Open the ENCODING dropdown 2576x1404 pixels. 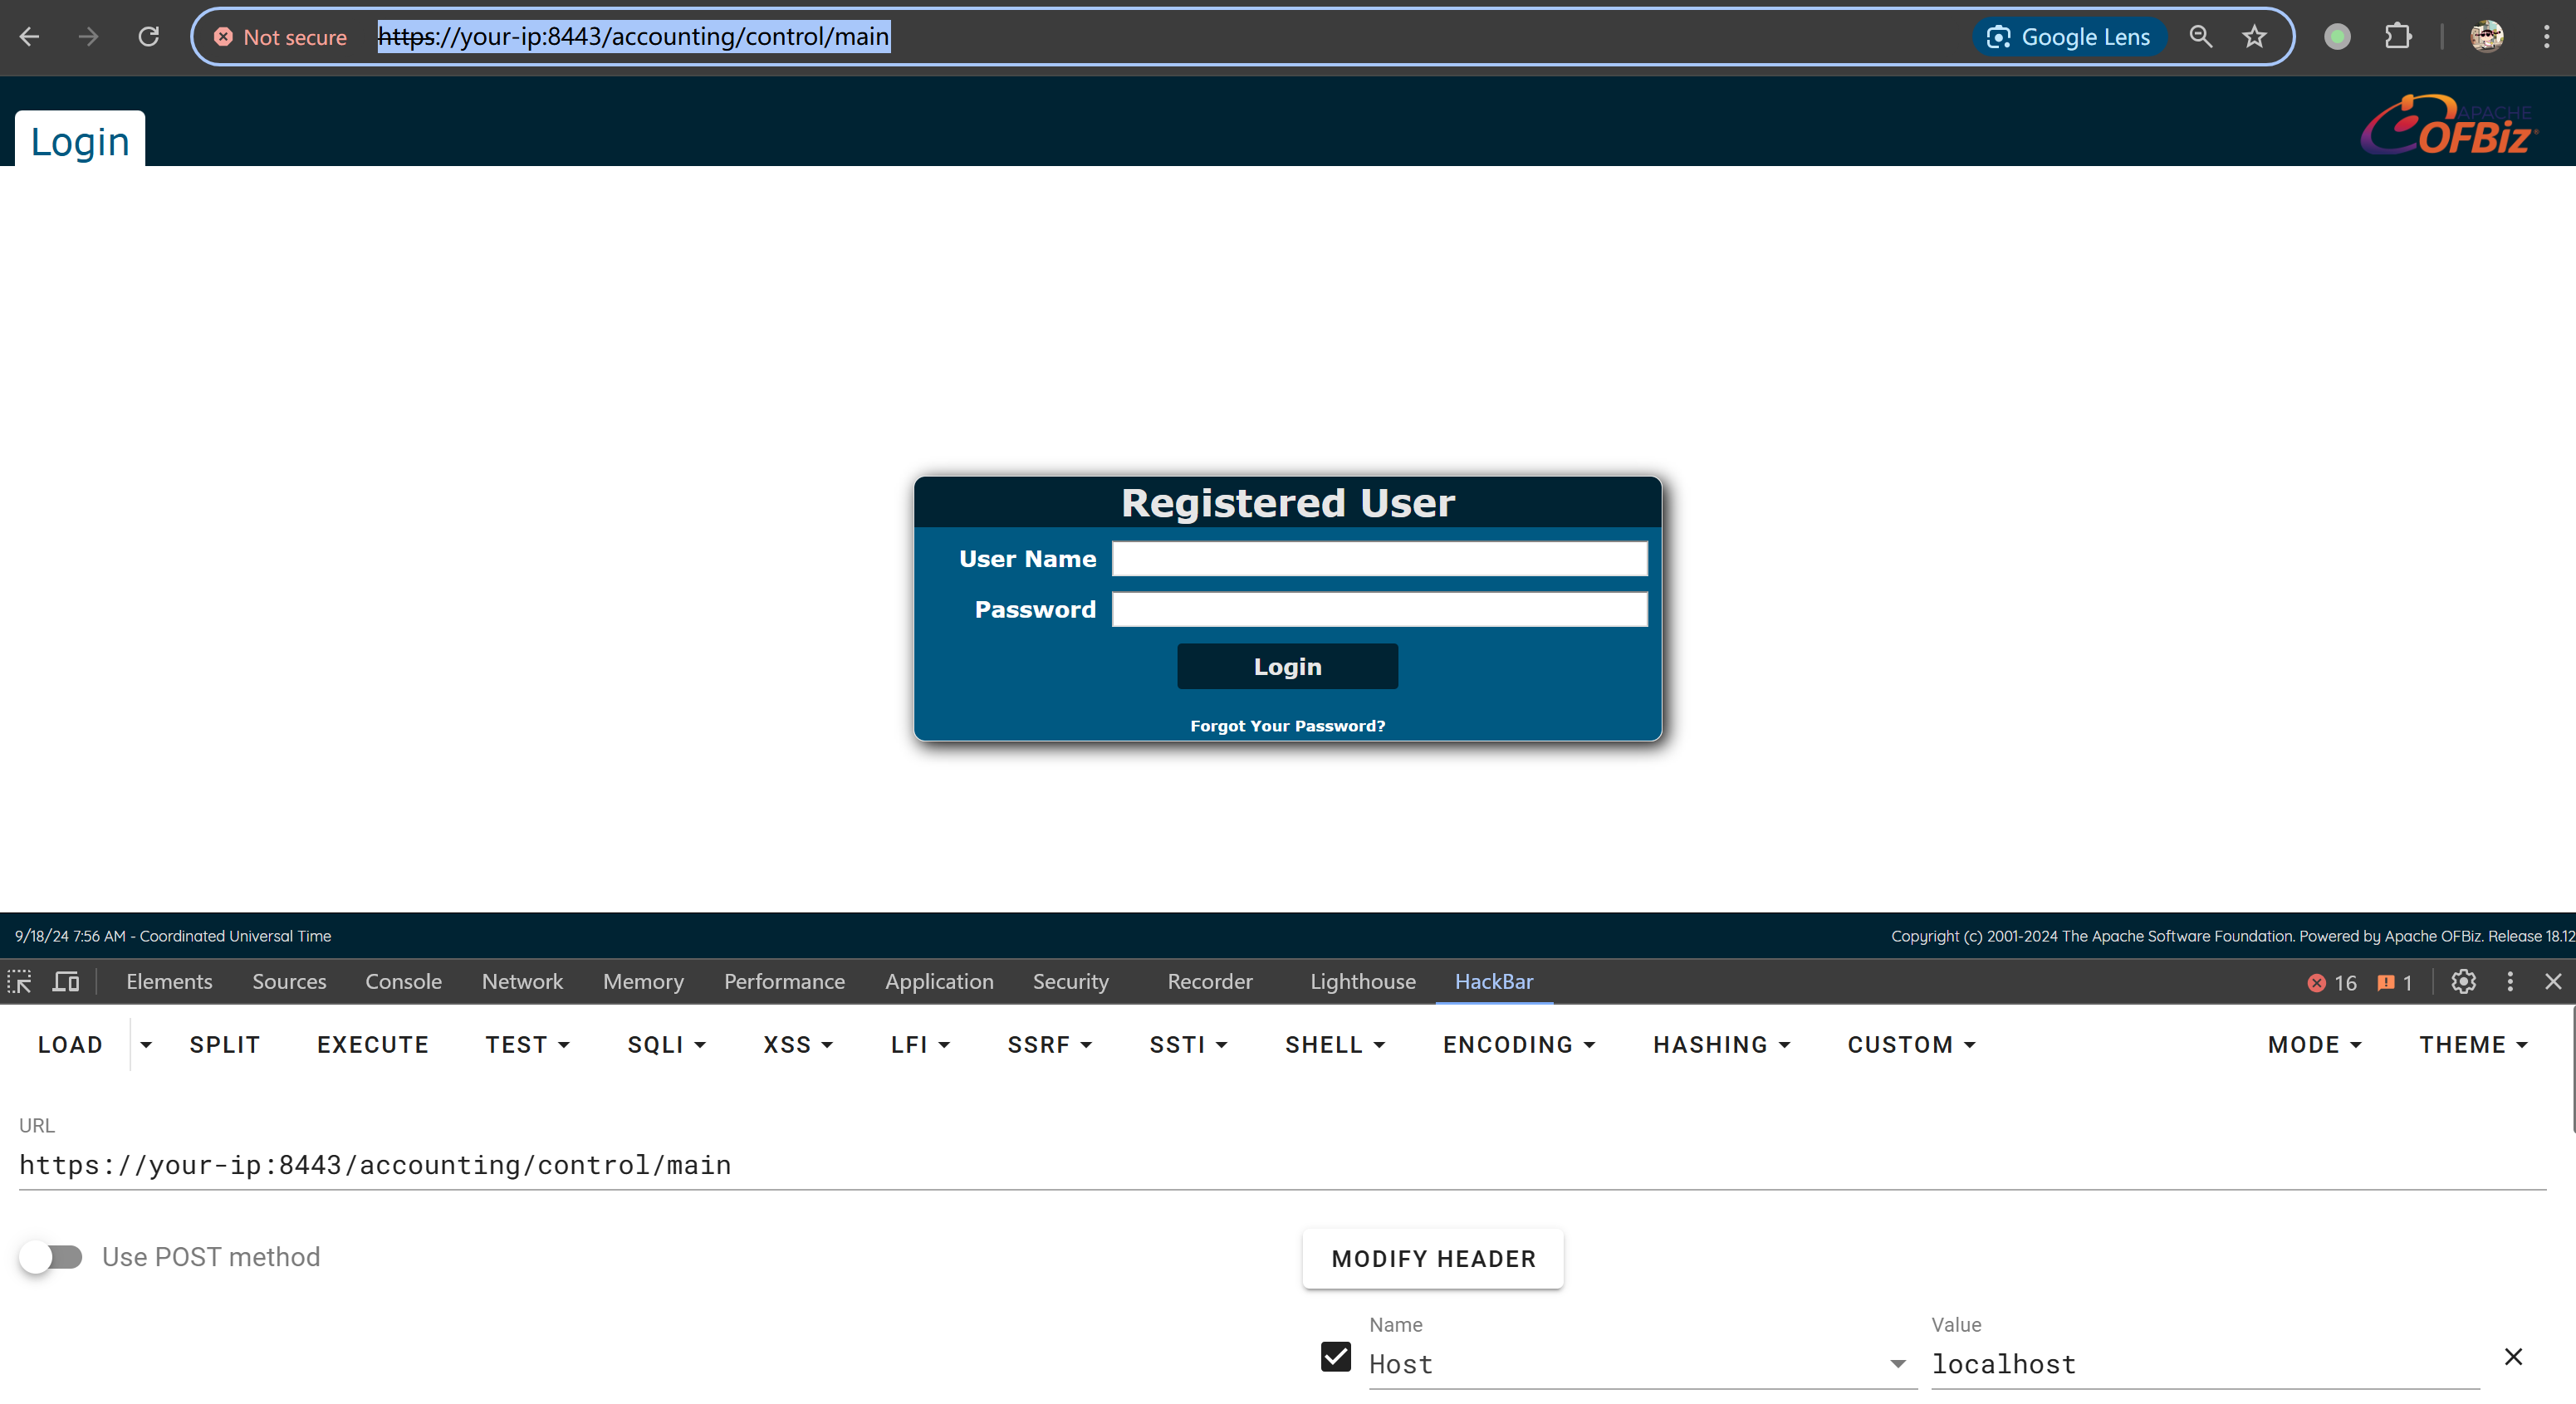[1518, 1044]
